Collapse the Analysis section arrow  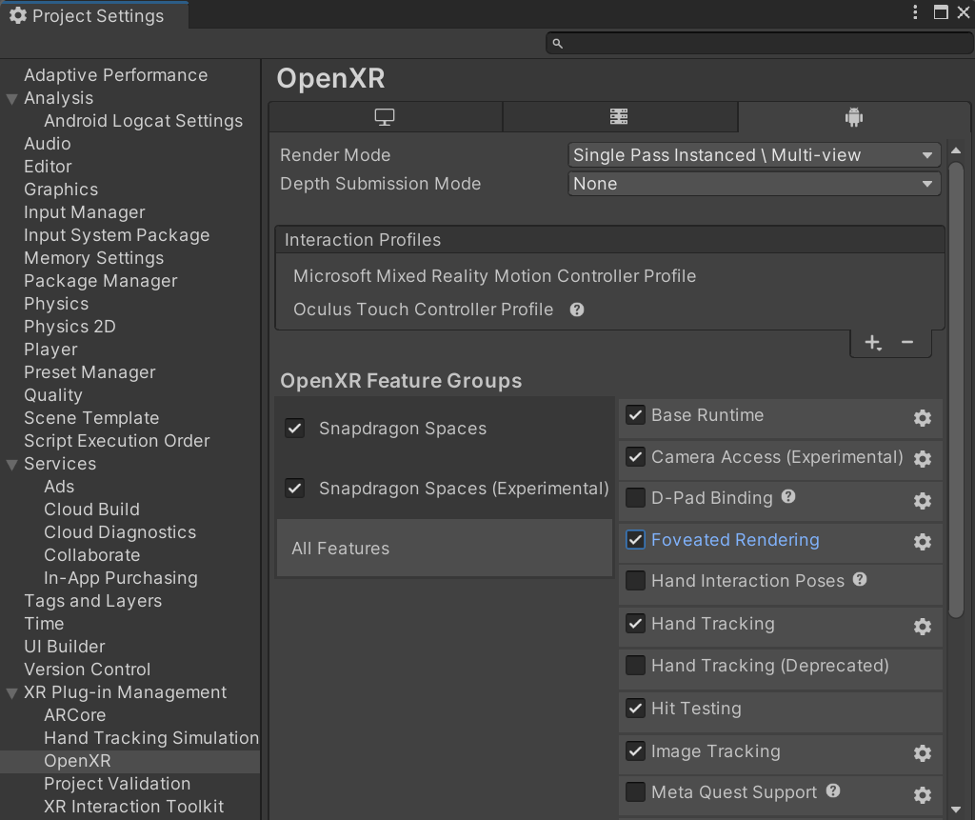(x=11, y=98)
